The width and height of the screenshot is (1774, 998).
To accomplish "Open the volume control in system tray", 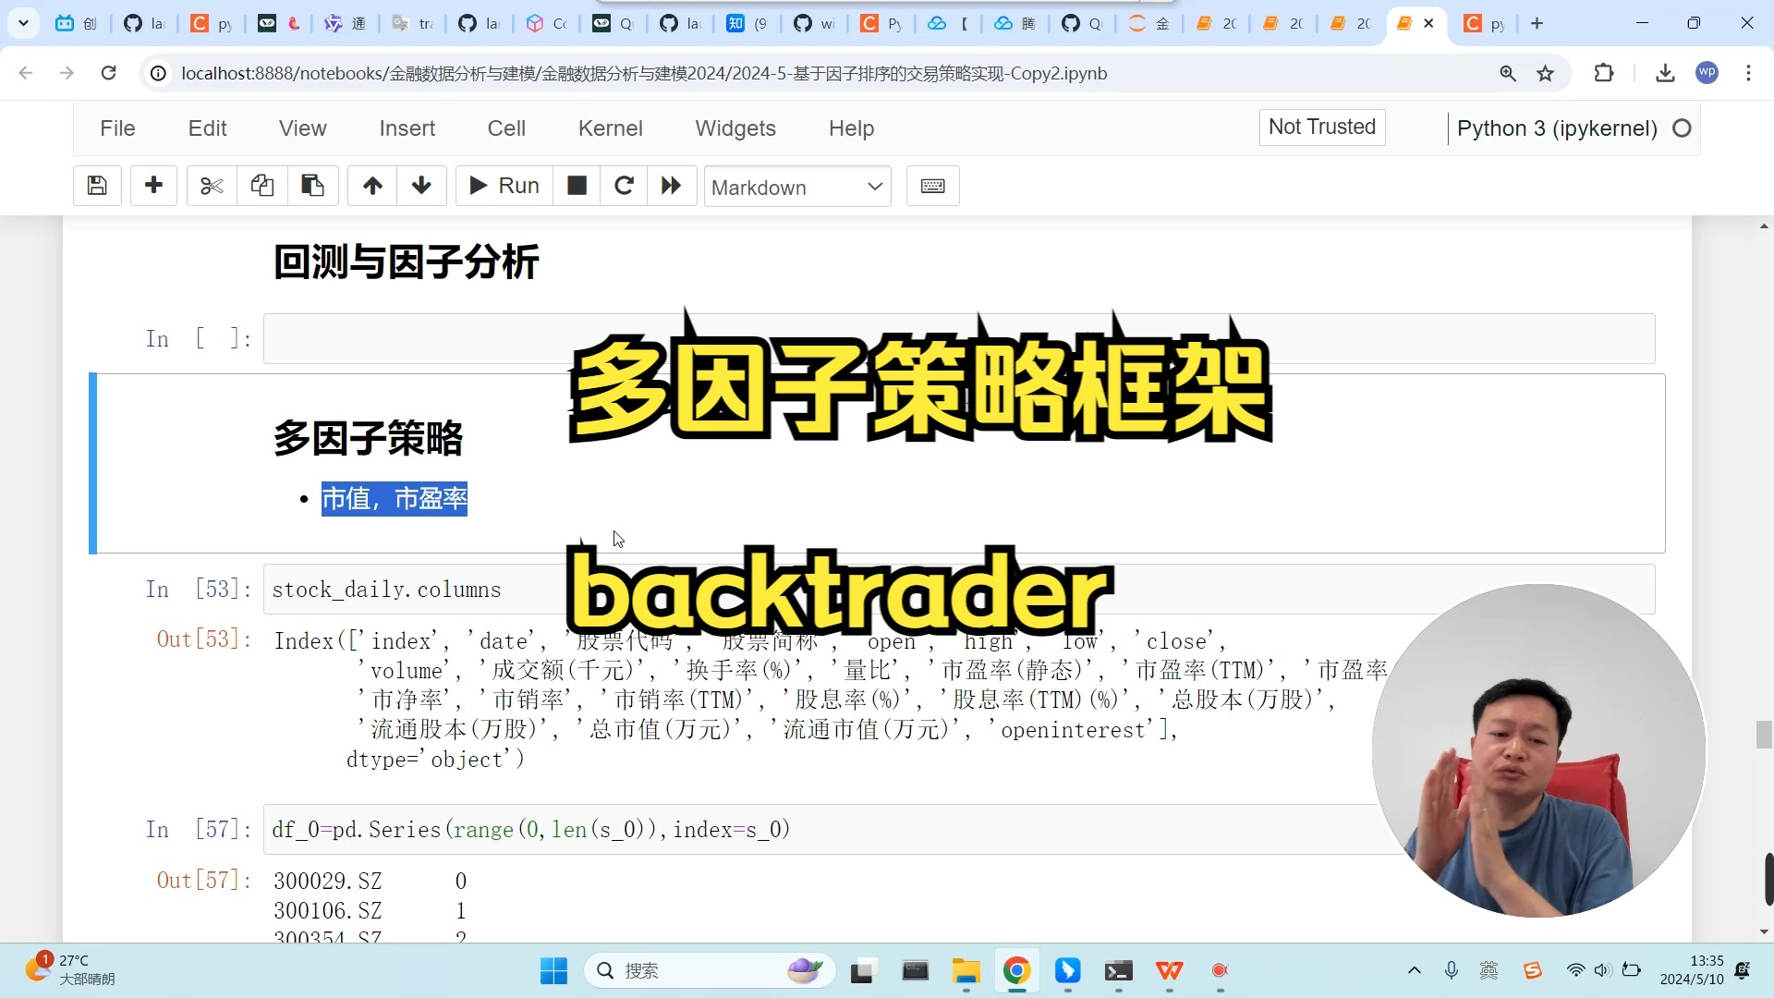I will pyautogui.click(x=1603, y=970).
